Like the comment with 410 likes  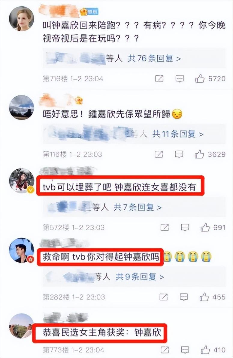[x=205, y=350]
